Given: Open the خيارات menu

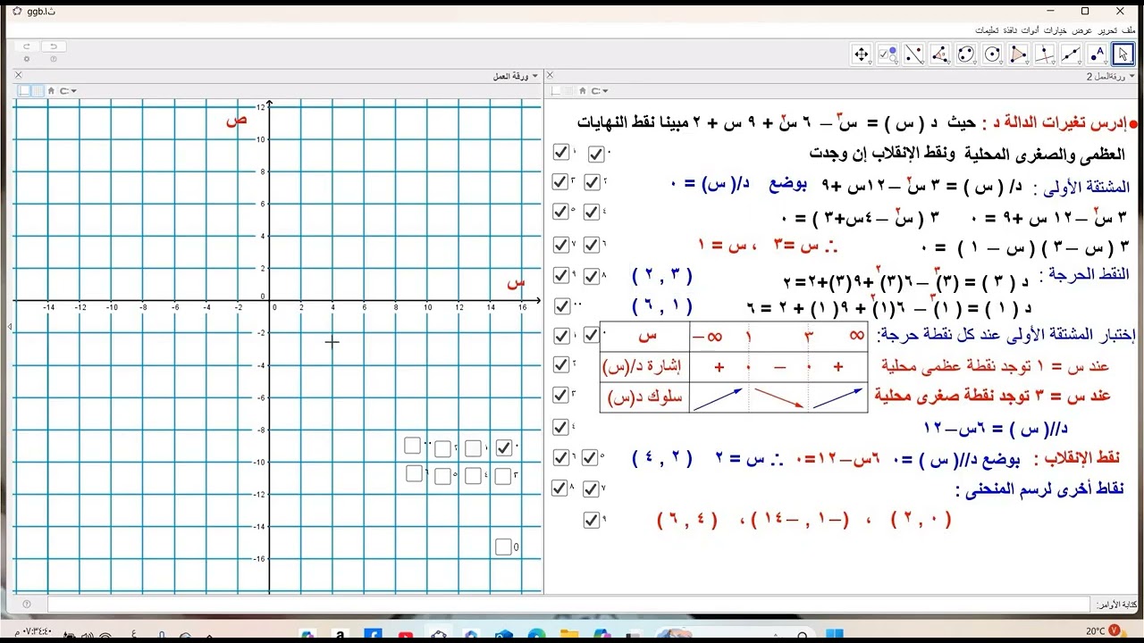Looking at the screenshot, I should (1056, 30).
